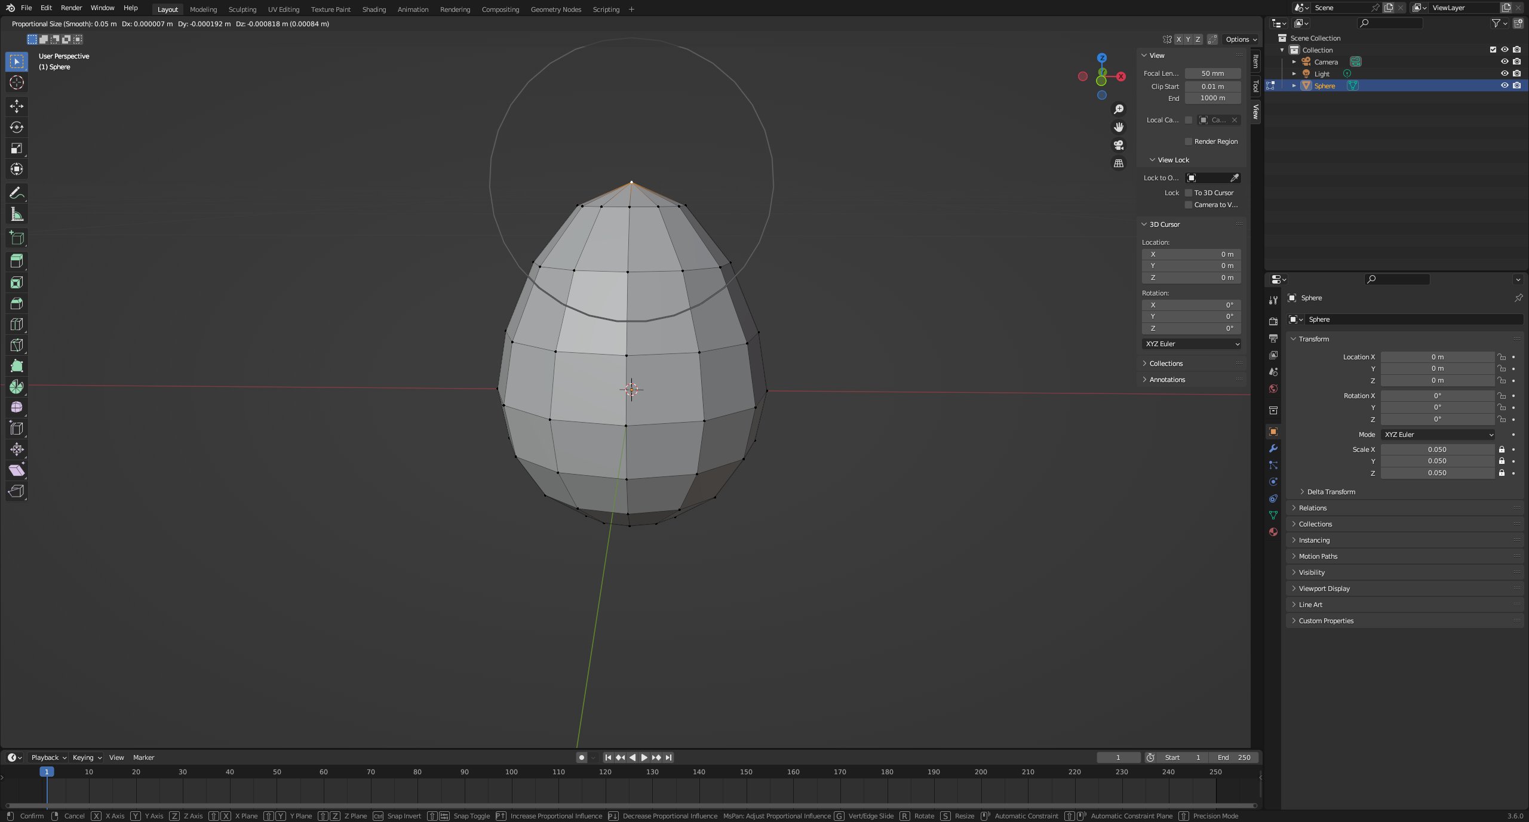The image size is (1529, 822).
Task: Expand the Annotations panel
Action: pos(1166,380)
